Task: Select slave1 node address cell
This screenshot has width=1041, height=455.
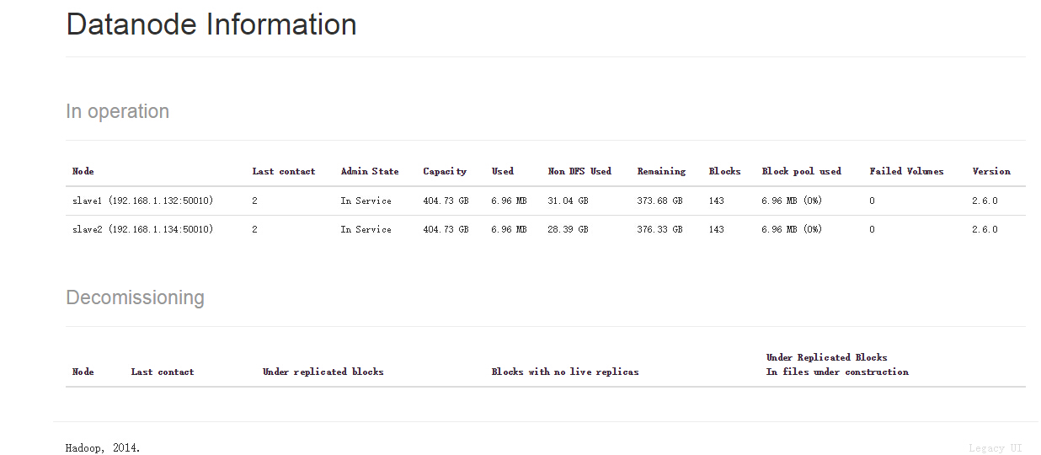Action: click(142, 201)
